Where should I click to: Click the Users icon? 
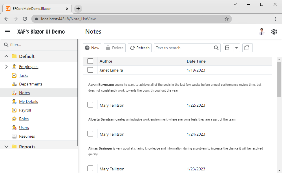tap(14, 128)
